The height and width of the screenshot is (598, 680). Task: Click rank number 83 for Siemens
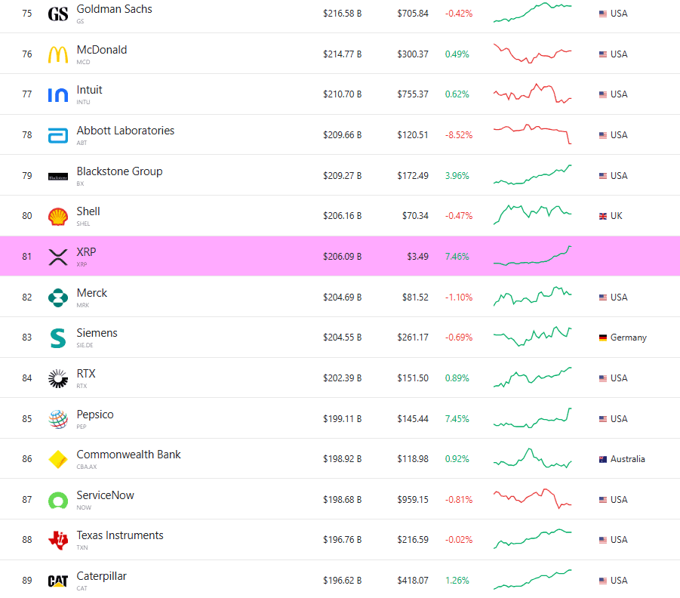click(27, 338)
